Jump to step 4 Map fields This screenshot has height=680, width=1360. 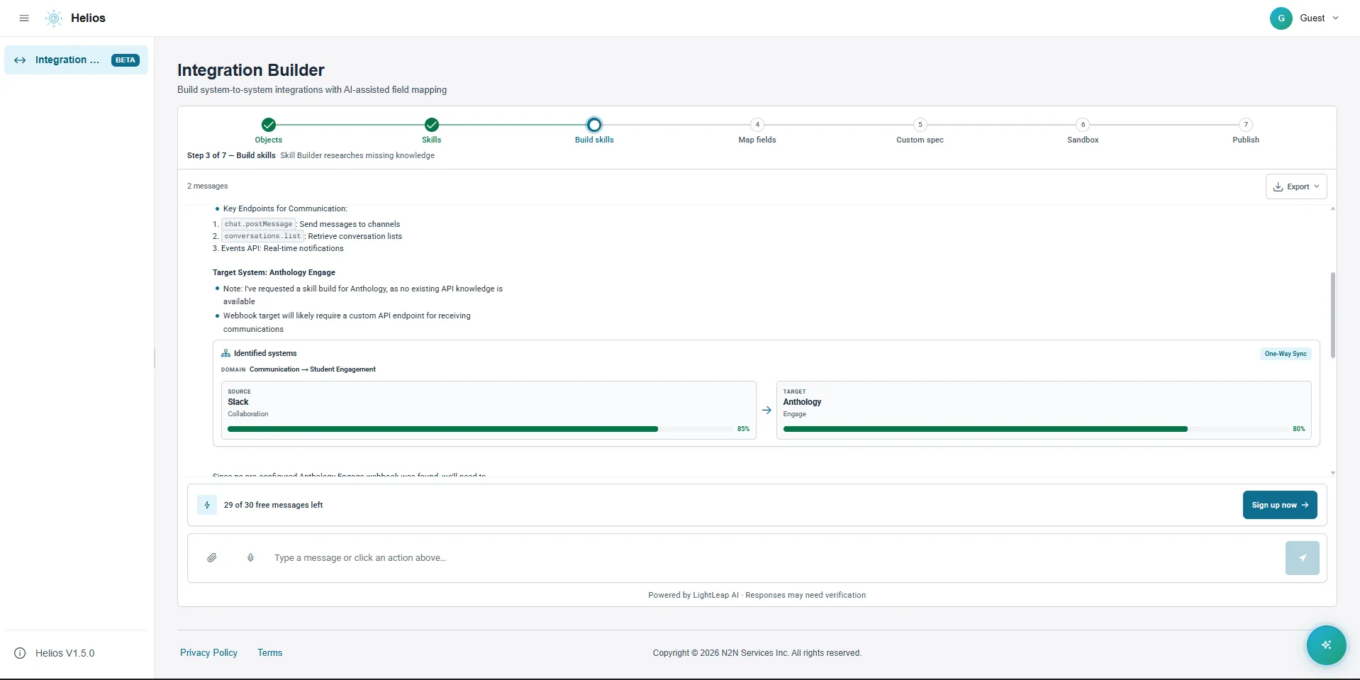pyautogui.click(x=757, y=130)
